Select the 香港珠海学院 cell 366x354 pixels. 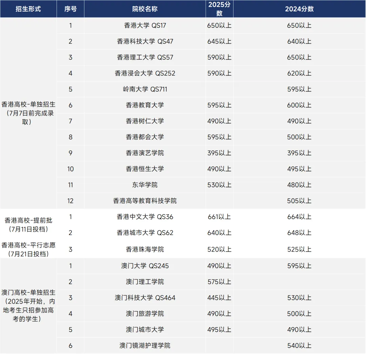click(145, 250)
